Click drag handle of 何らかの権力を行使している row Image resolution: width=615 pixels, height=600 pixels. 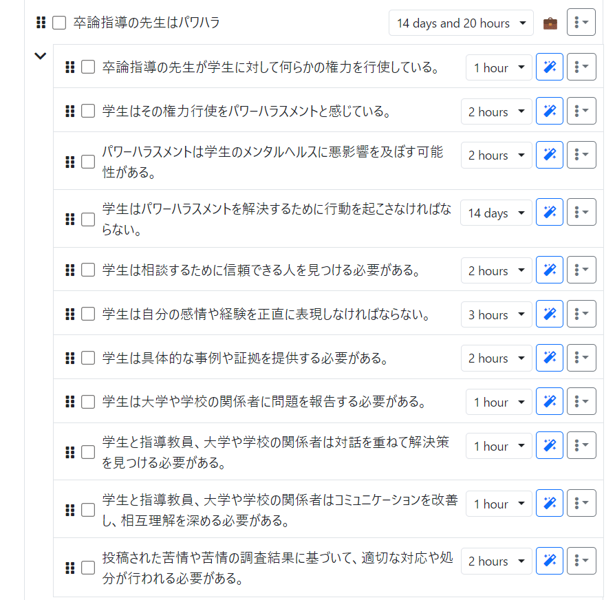(69, 67)
